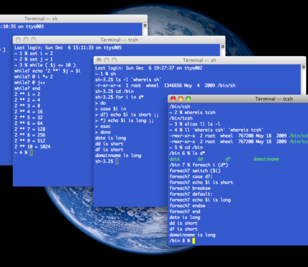Click the green 'domainname' entry in the ls output
This screenshot has width=308, height=267.
pyautogui.click(x=266, y=159)
